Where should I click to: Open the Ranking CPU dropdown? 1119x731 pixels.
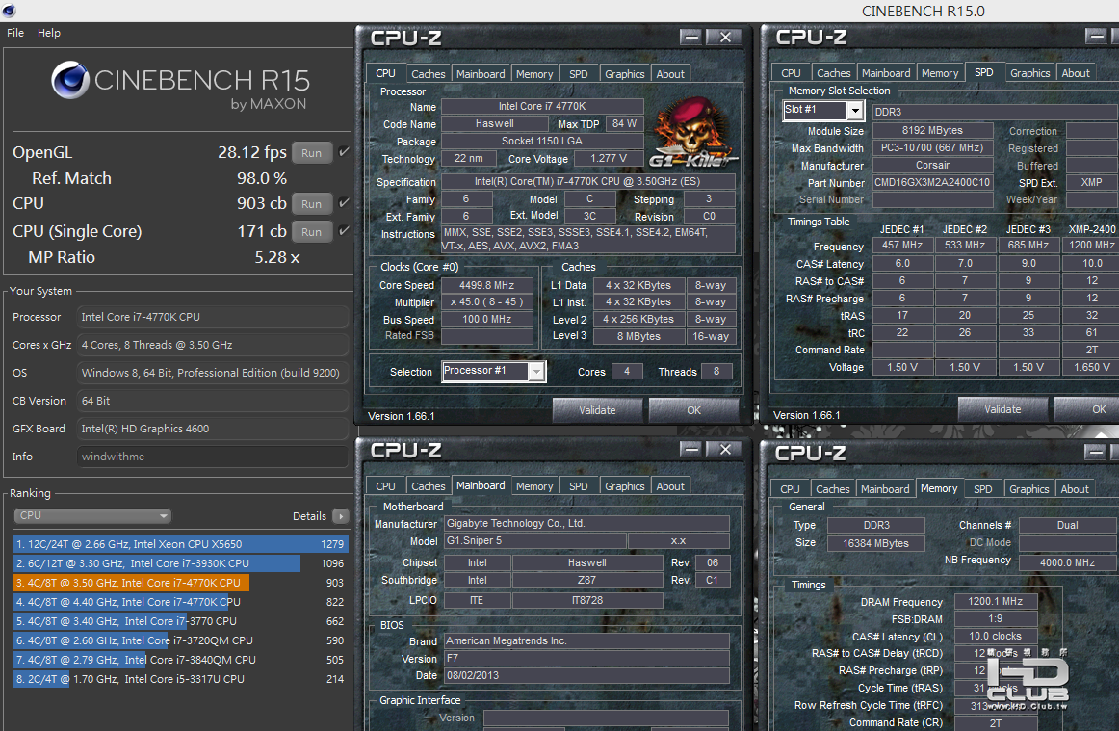pos(92,515)
